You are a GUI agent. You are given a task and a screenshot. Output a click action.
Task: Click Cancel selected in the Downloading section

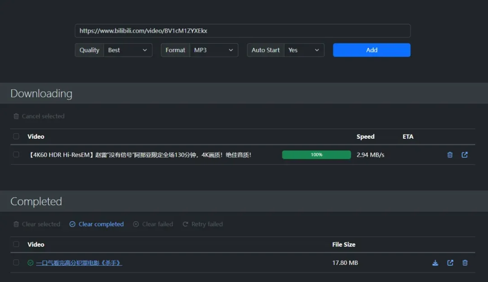point(43,116)
